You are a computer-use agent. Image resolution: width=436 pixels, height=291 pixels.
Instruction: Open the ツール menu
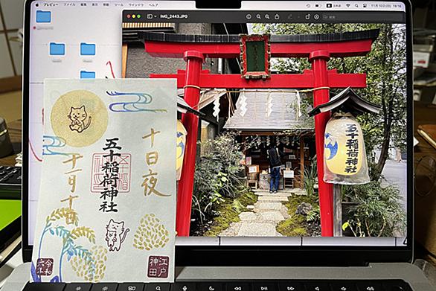pyautogui.click(x=119, y=4)
